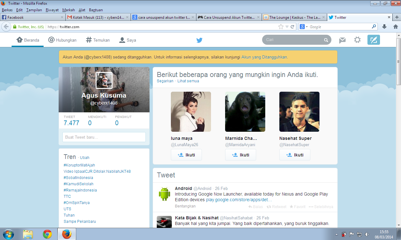Launch Google Chrome from the taskbar
Image resolution: width=401 pixels, height=240 pixels.
click(x=47, y=234)
